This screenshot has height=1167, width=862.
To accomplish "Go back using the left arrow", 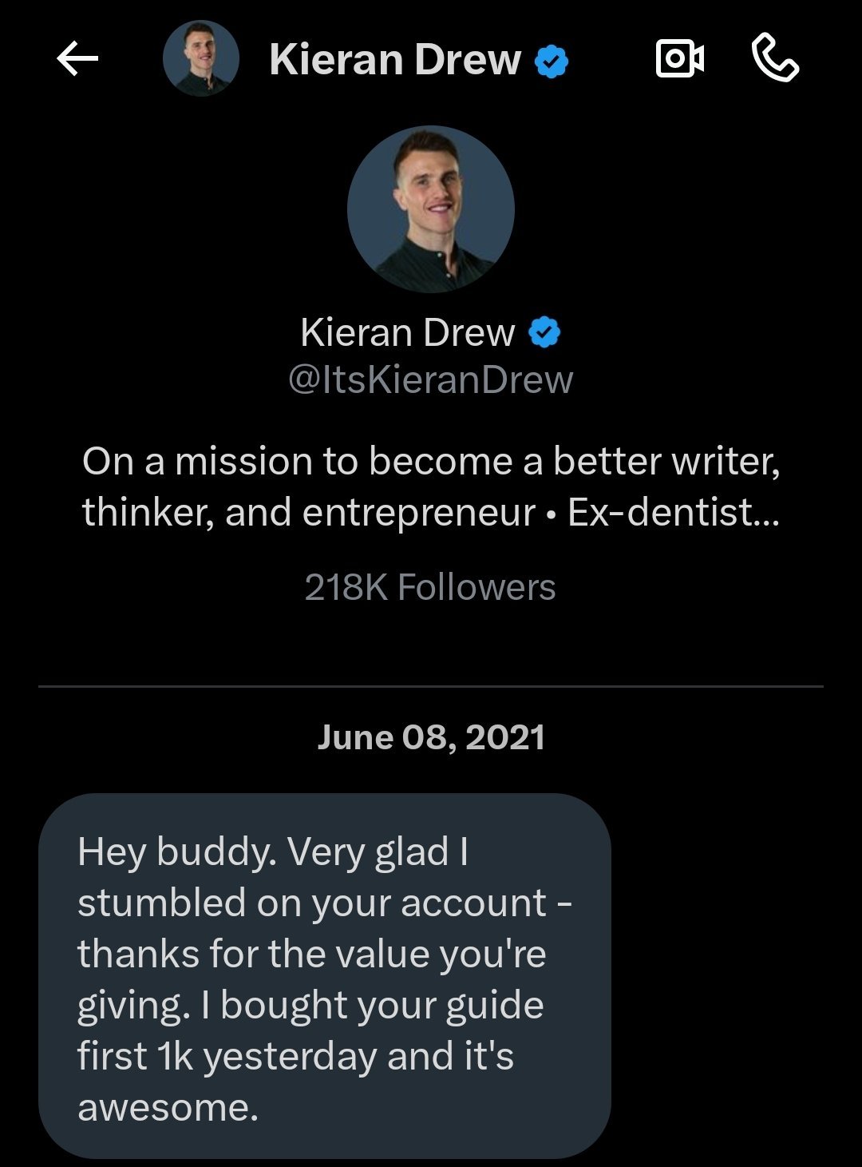I will [x=77, y=59].
